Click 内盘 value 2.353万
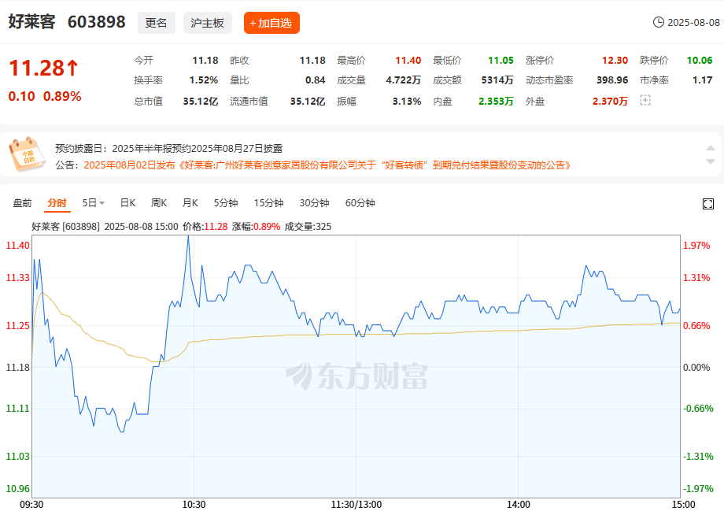 [x=496, y=102]
